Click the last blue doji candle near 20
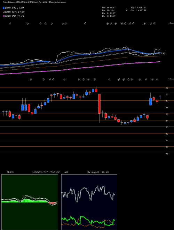174x230 pixels. (160, 96)
